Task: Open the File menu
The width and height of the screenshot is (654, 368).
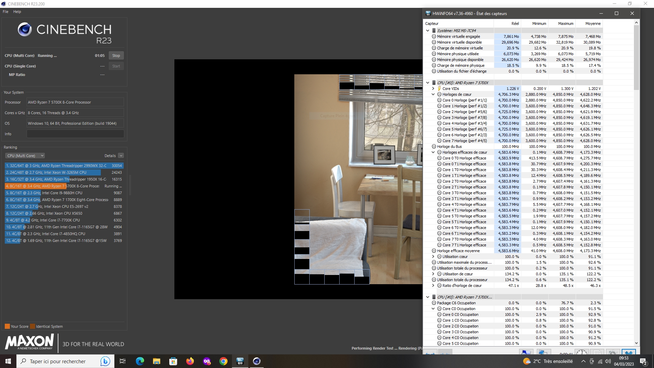Action: click(5, 12)
